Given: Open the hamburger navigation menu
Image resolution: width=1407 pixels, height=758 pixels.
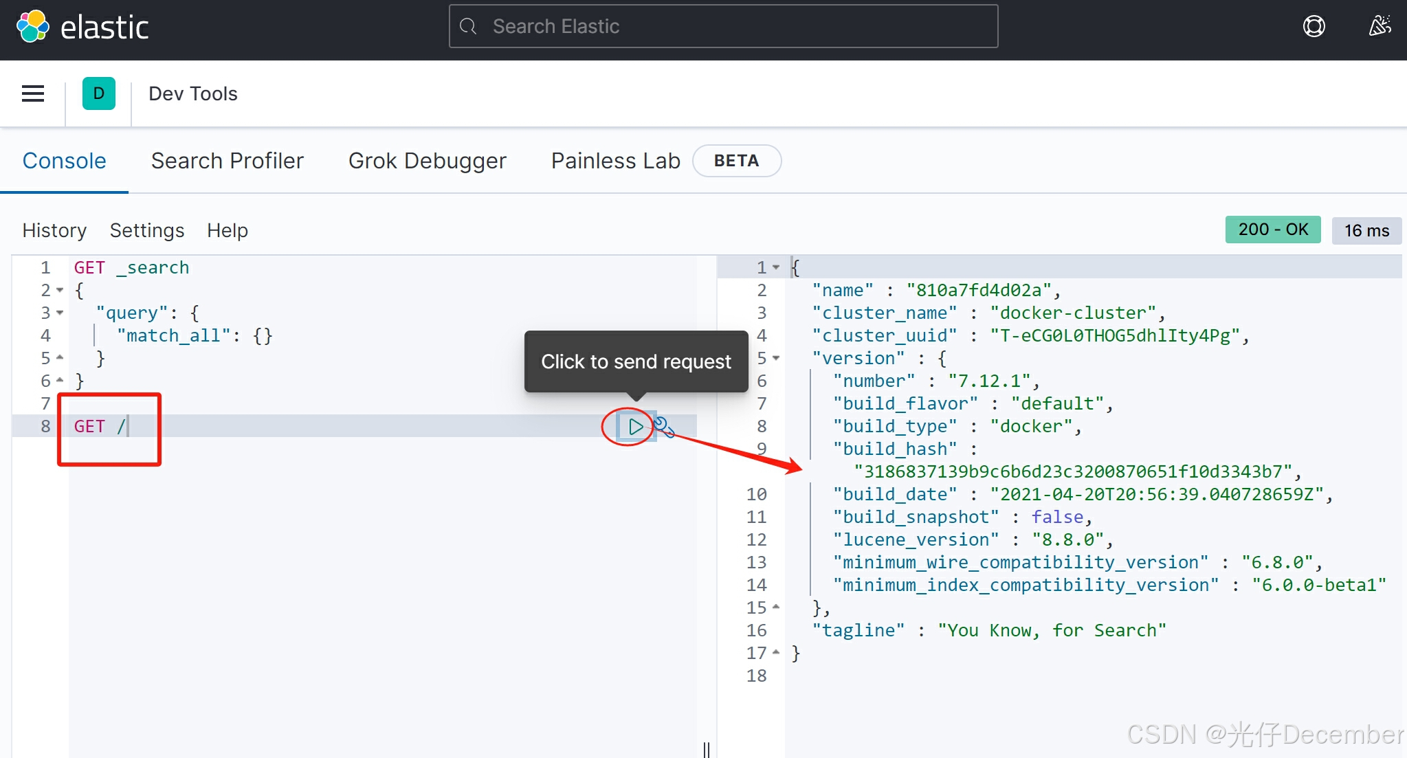Looking at the screenshot, I should click(x=33, y=93).
